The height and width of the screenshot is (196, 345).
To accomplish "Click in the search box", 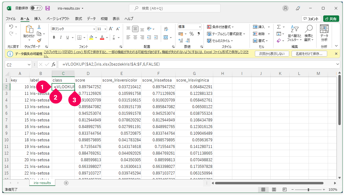I will point(175,8).
